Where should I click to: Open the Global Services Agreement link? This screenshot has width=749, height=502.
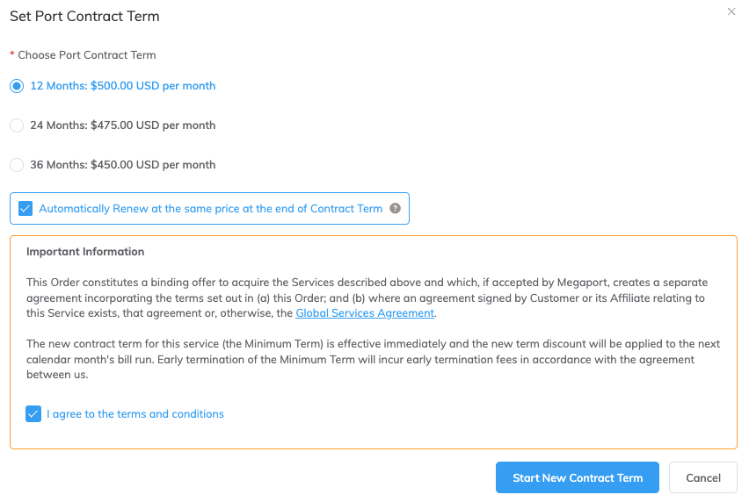pyautogui.click(x=365, y=313)
